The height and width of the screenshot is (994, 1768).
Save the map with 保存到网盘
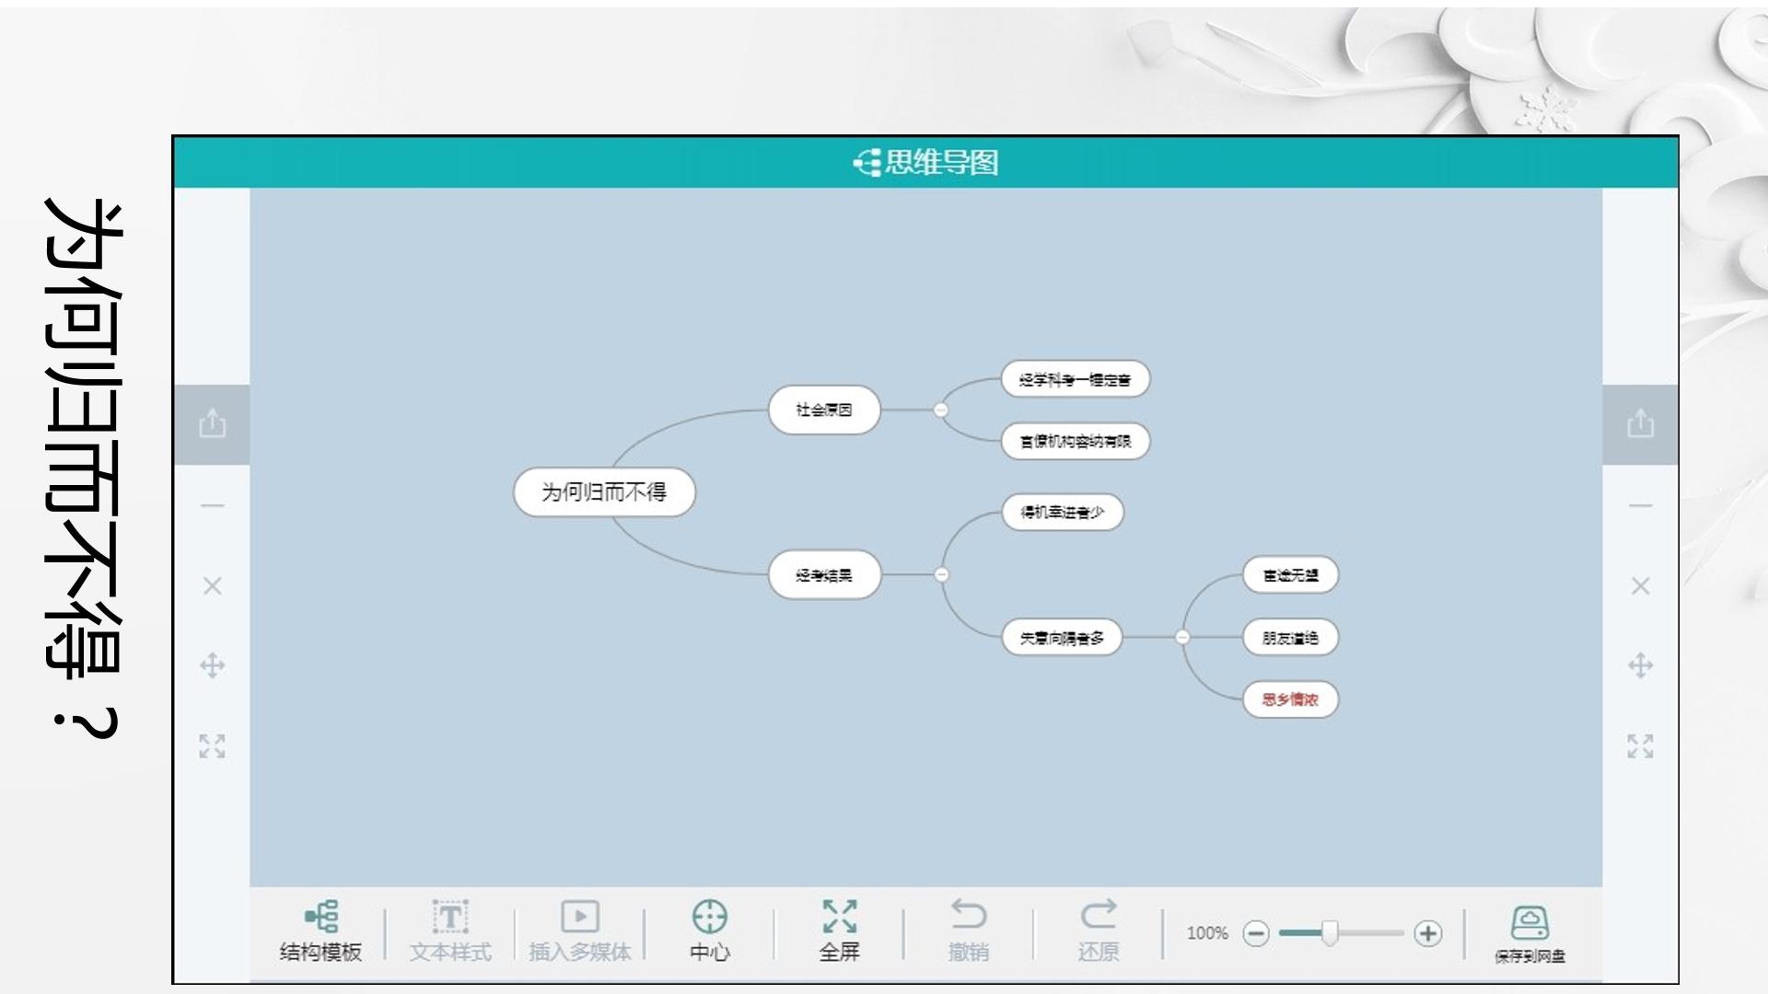coord(1530,934)
